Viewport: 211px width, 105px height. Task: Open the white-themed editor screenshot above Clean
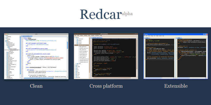(36, 56)
